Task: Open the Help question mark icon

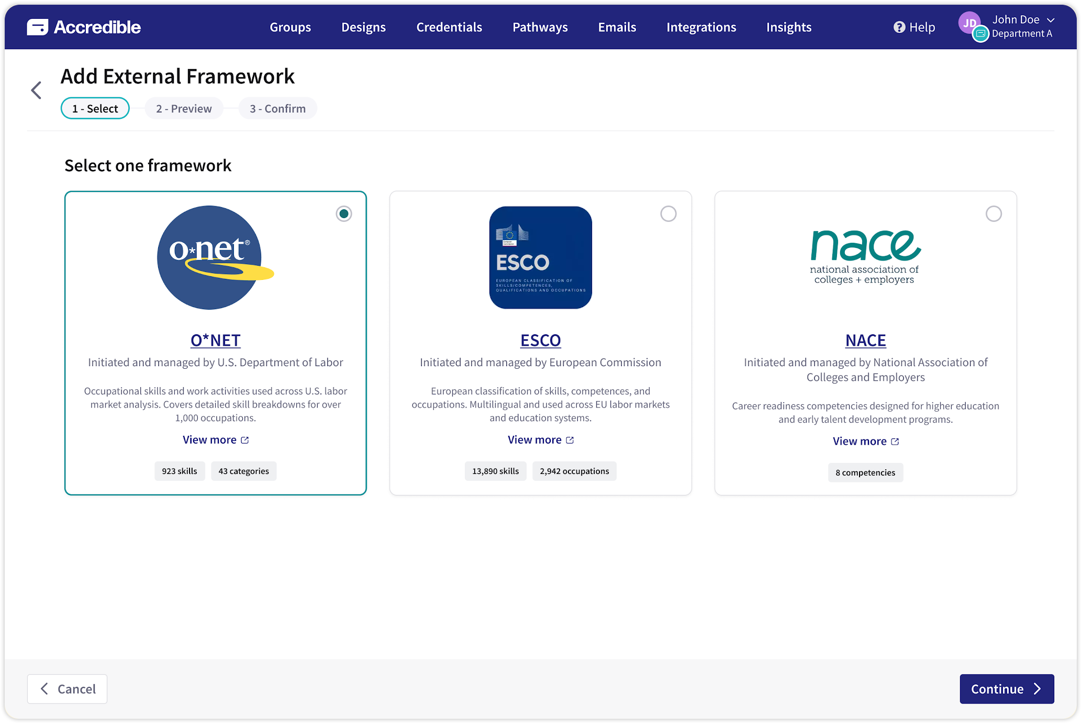Action: click(x=899, y=27)
